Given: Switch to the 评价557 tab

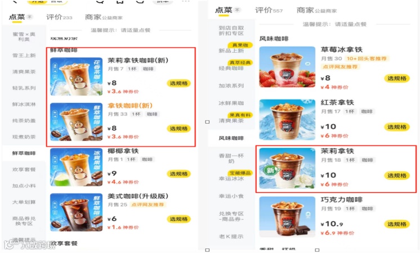Looking at the screenshot, I should point(269,10).
